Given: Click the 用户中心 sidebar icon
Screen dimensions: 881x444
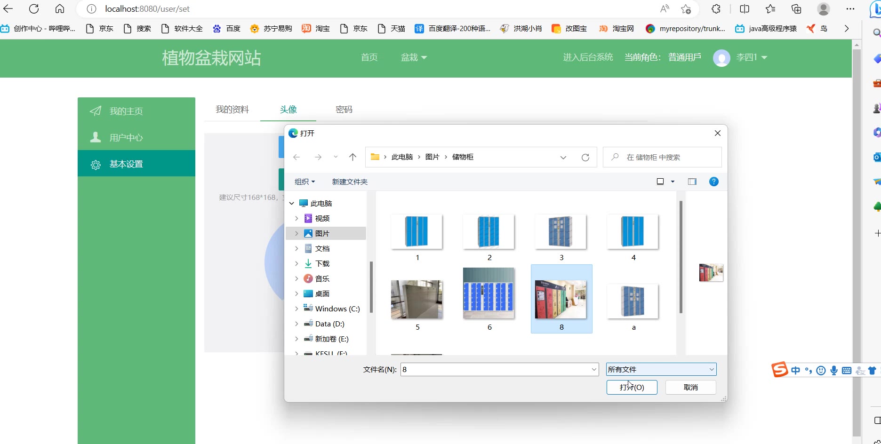Looking at the screenshot, I should tap(96, 137).
